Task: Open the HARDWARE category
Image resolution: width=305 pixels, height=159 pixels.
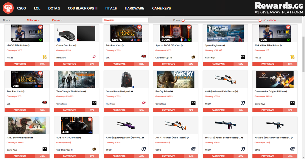Action: coord(134,8)
